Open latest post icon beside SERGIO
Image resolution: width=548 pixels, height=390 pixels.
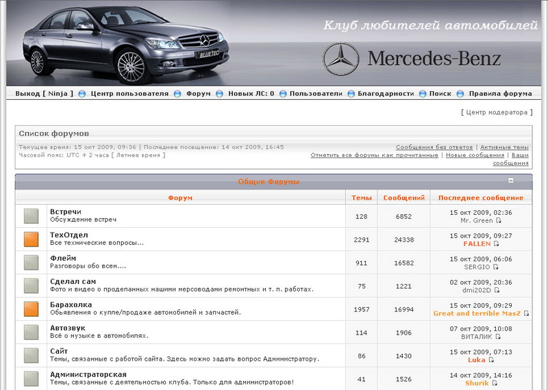click(x=495, y=267)
